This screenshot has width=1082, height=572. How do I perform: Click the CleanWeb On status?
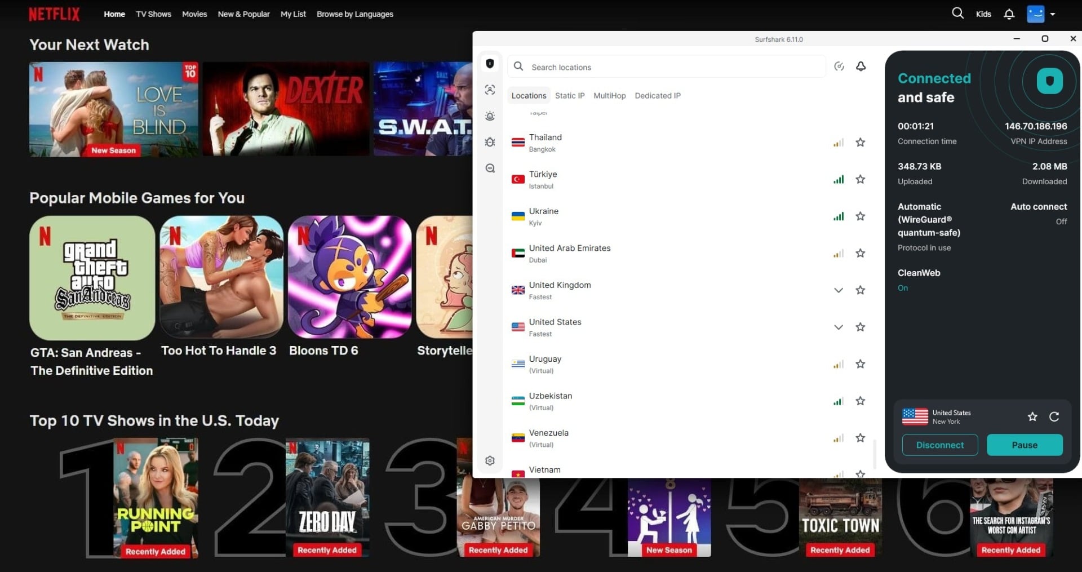(902, 288)
